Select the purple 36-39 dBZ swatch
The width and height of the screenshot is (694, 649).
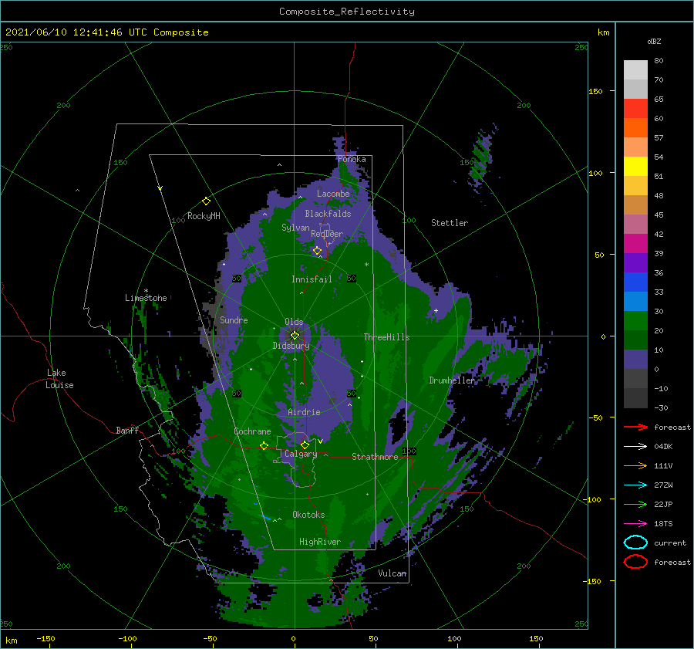[635, 262]
